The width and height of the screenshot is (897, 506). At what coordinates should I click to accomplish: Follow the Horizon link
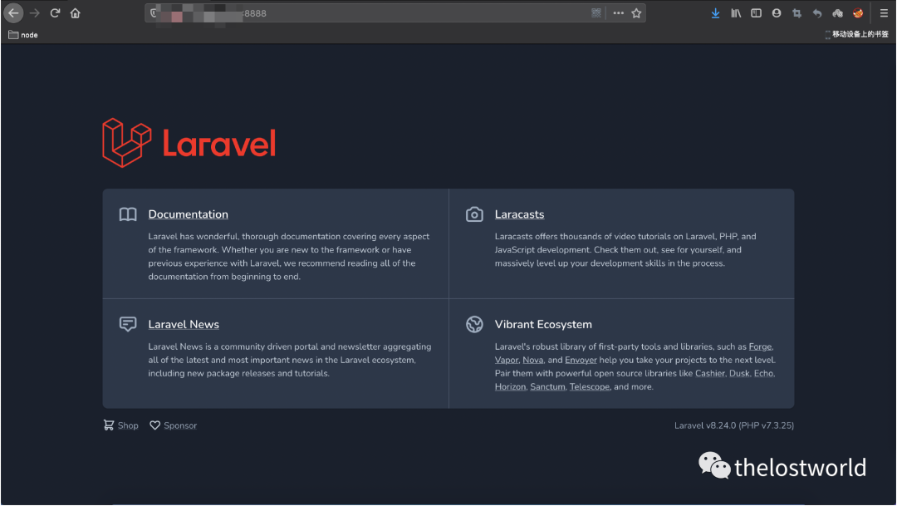[x=510, y=387]
